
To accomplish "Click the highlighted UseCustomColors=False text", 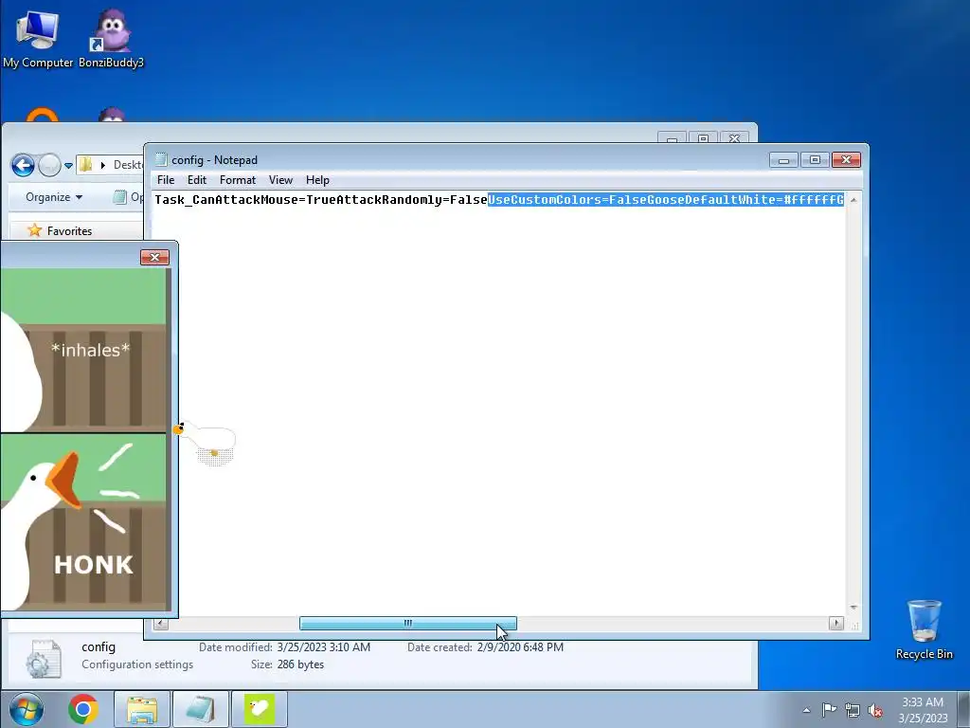I will pos(567,199).
